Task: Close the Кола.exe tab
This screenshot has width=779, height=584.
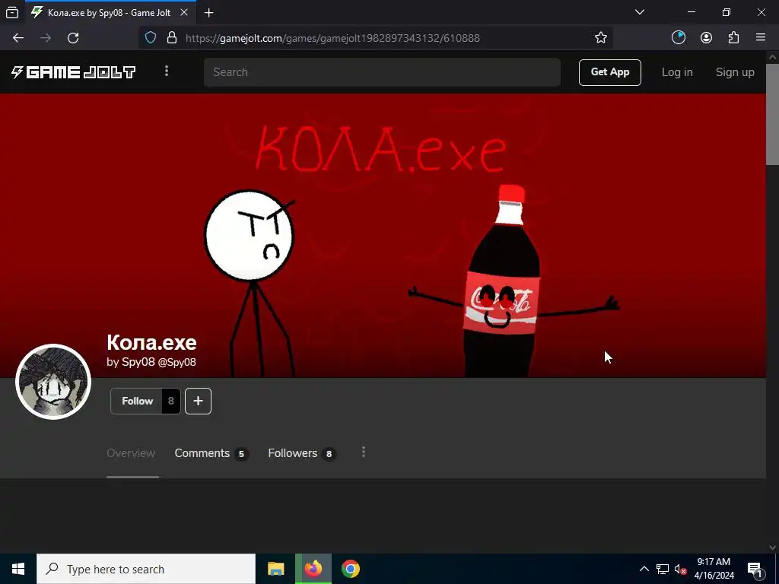Action: (184, 12)
